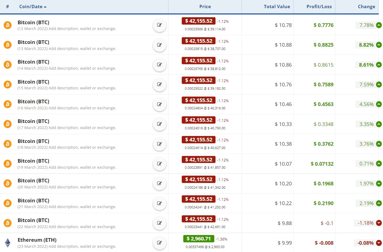Screen dimensions: 383x252
Task: Click green up arrow beside 0.71% change
Action: coord(379,164)
